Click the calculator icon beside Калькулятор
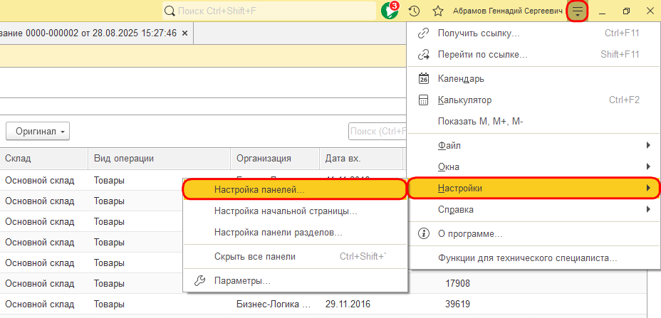661x318 pixels. pos(423,100)
